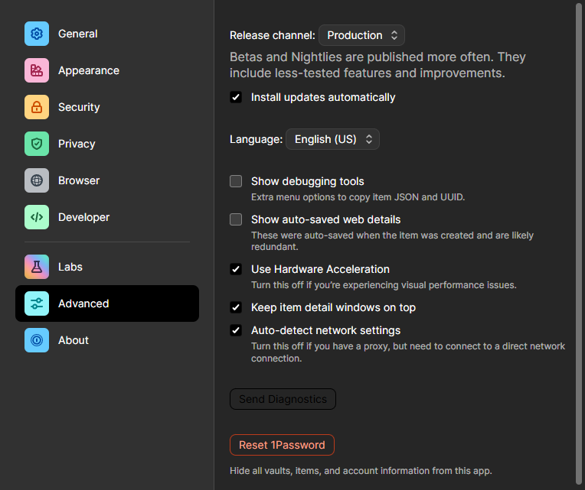
Task: Select the Developer code icon
Action: [37, 217]
